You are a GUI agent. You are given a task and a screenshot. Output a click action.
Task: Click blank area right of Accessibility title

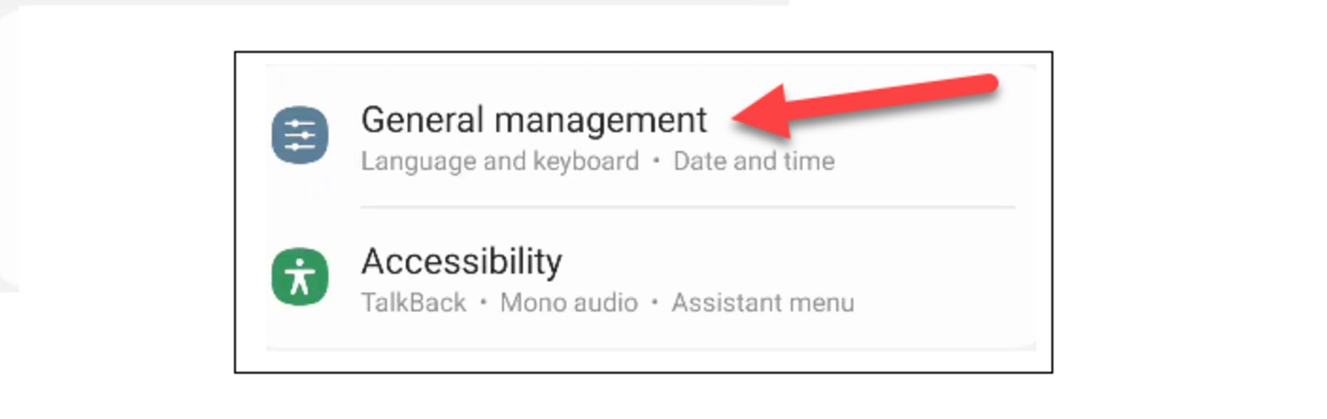click(795, 263)
